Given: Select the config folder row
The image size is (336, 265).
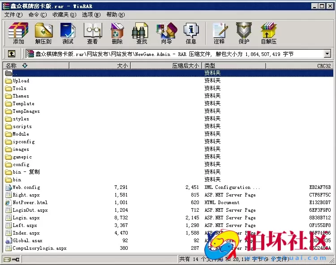Looking at the screenshot, I should [x=168, y=165].
